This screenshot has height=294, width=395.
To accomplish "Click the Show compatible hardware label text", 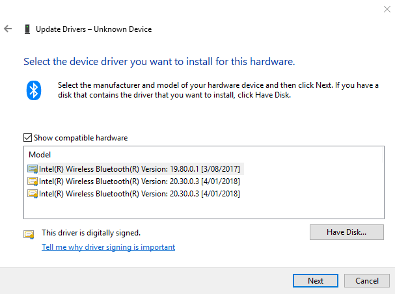I will coord(81,138).
